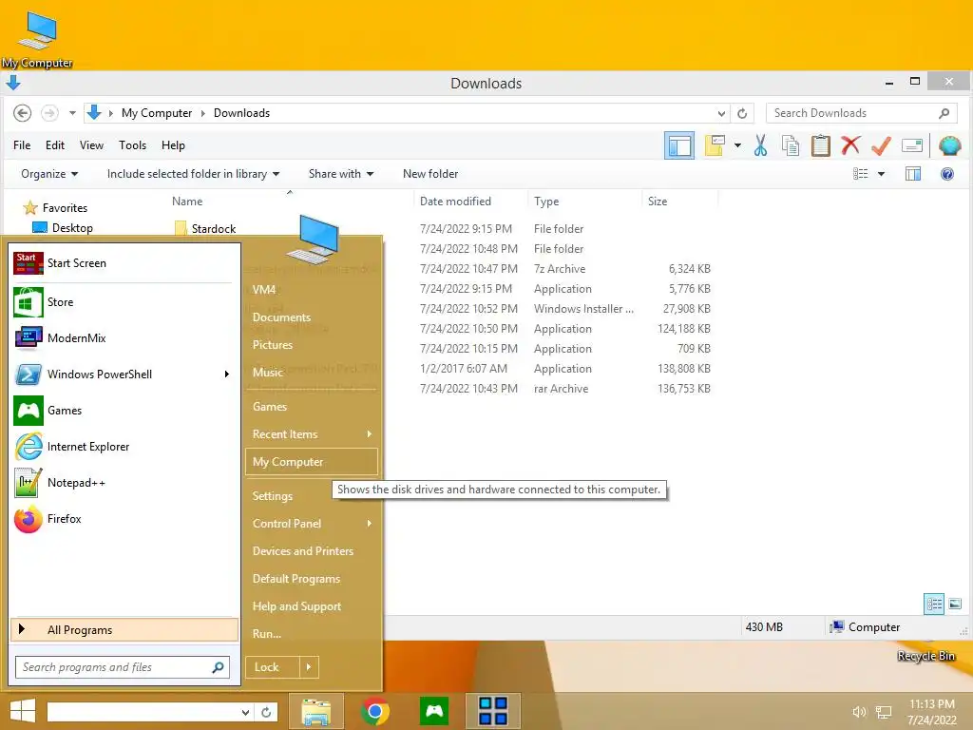The height and width of the screenshot is (730, 973).
Task: Click My Computer in start menu
Action: click(x=312, y=462)
